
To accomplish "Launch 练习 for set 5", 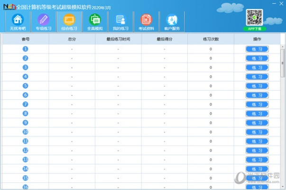I will pos(257,86).
